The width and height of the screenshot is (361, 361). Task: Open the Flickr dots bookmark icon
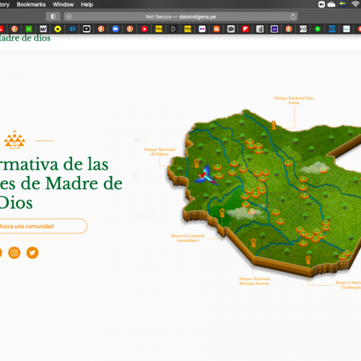pyautogui.click(x=202, y=29)
